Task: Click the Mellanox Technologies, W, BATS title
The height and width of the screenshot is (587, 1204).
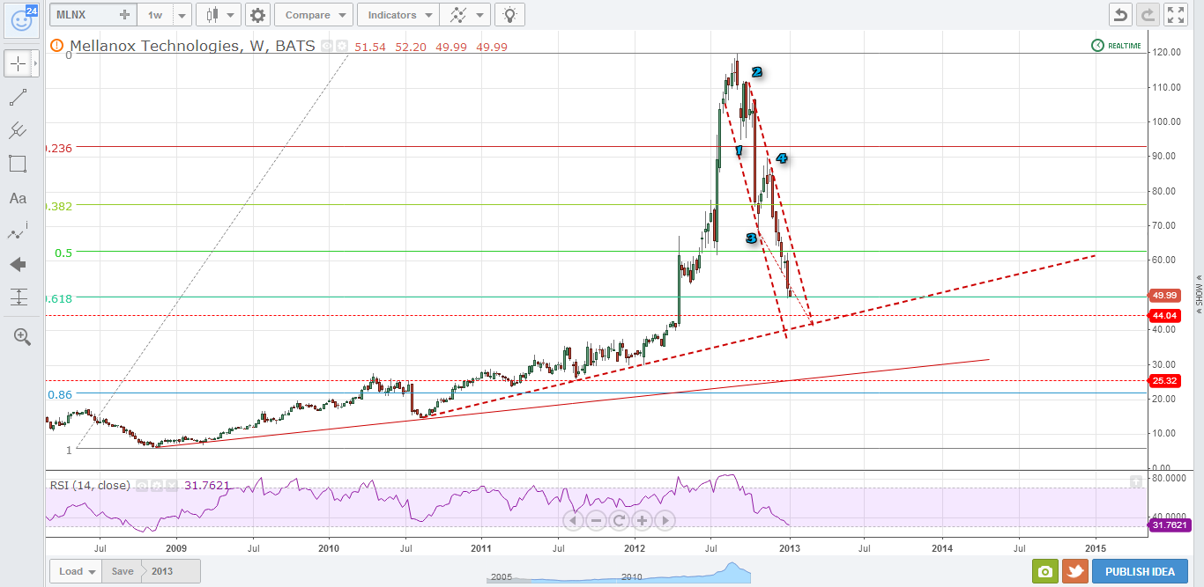Action: point(192,46)
